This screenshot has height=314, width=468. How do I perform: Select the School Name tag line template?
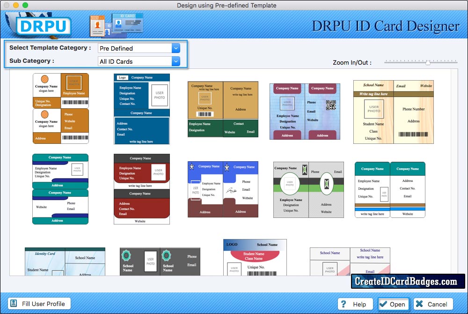point(350,262)
